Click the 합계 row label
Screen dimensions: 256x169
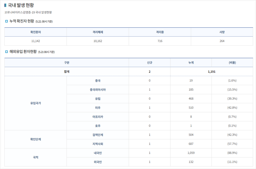click(x=67, y=72)
